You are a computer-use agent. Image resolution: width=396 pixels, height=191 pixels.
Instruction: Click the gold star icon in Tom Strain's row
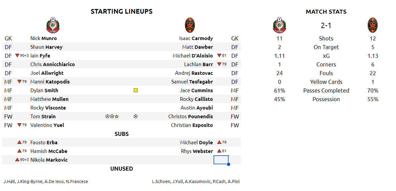click(117, 117)
